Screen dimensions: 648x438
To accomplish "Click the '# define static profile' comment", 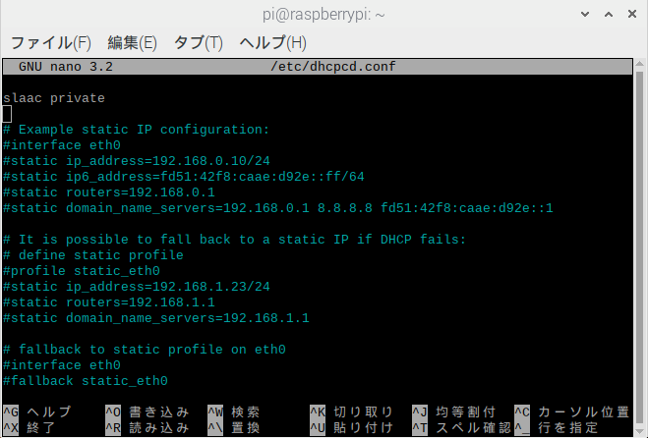I will [x=93, y=255].
